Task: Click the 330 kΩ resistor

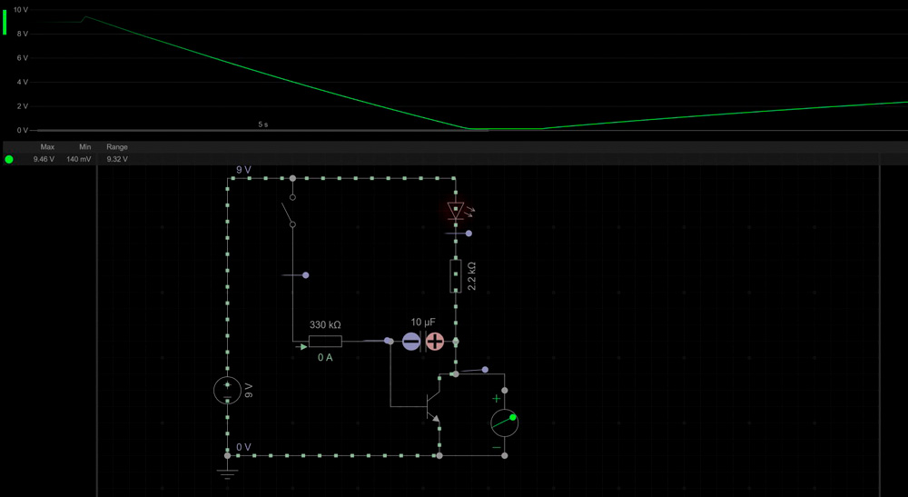Action: click(325, 342)
